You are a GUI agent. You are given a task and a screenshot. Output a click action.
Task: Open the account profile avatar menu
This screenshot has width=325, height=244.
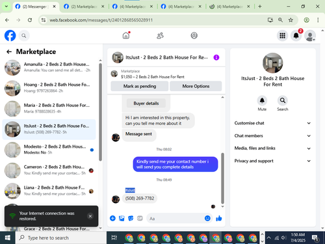coord(310,36)
